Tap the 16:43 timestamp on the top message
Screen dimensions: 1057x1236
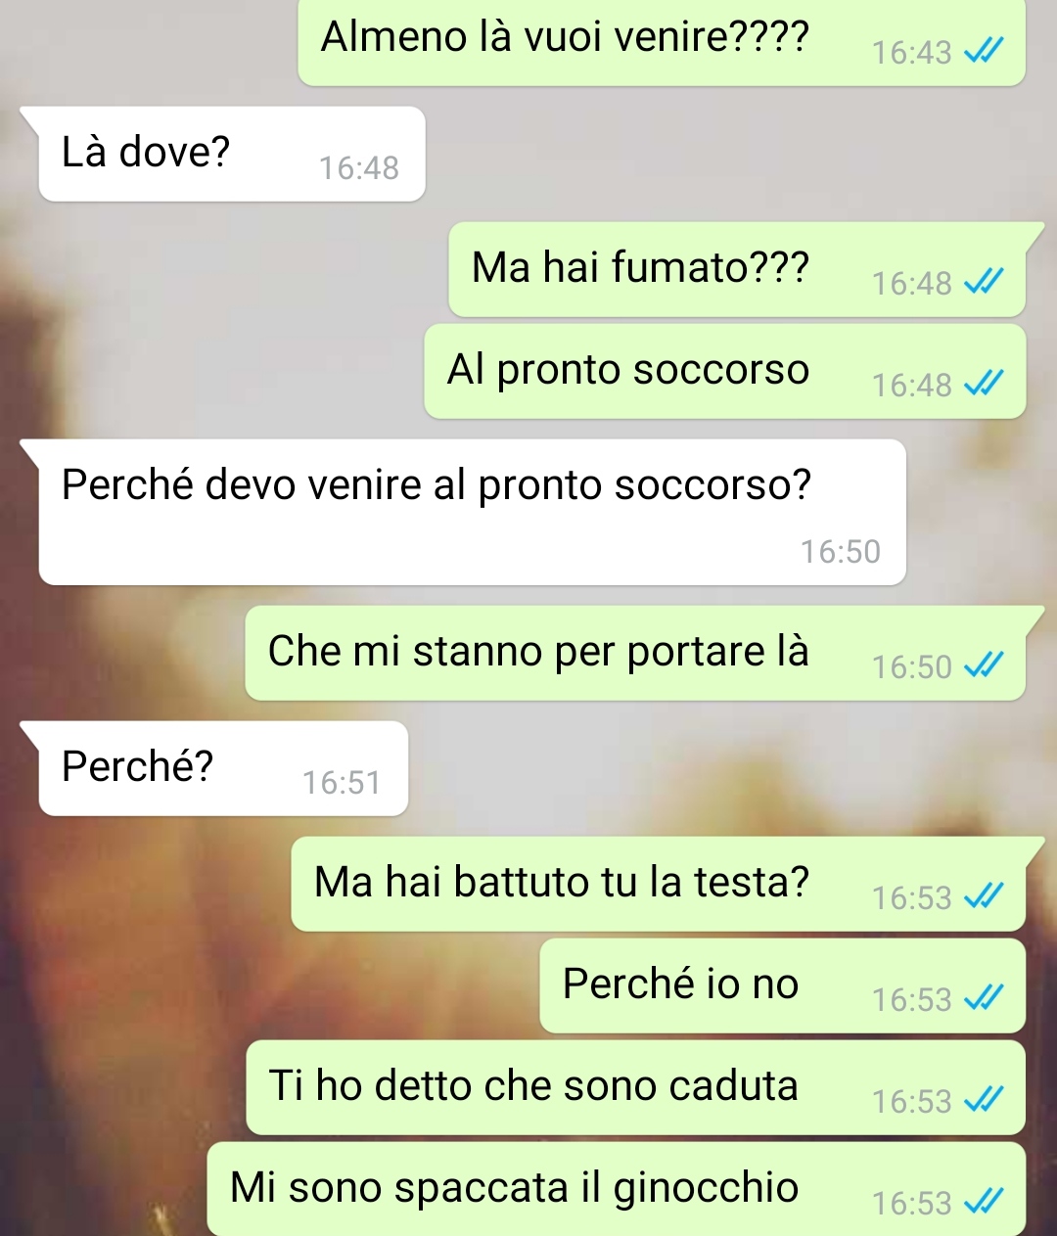(x=912, y=53)
